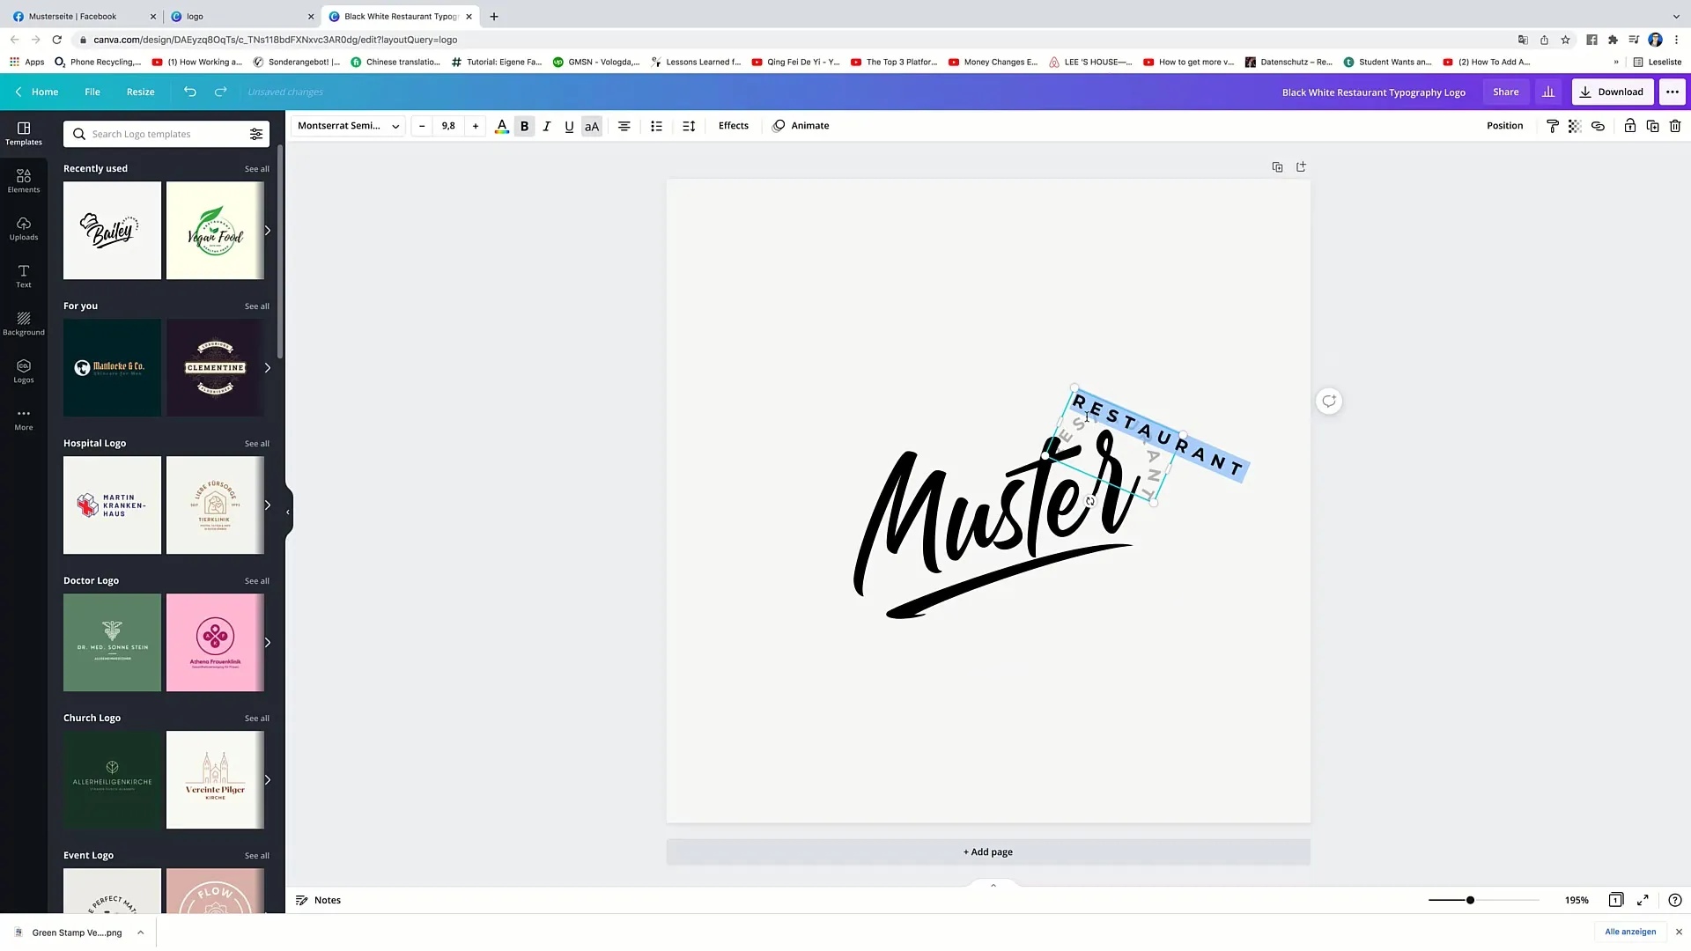Increase font size with plus button

point(476,126)
